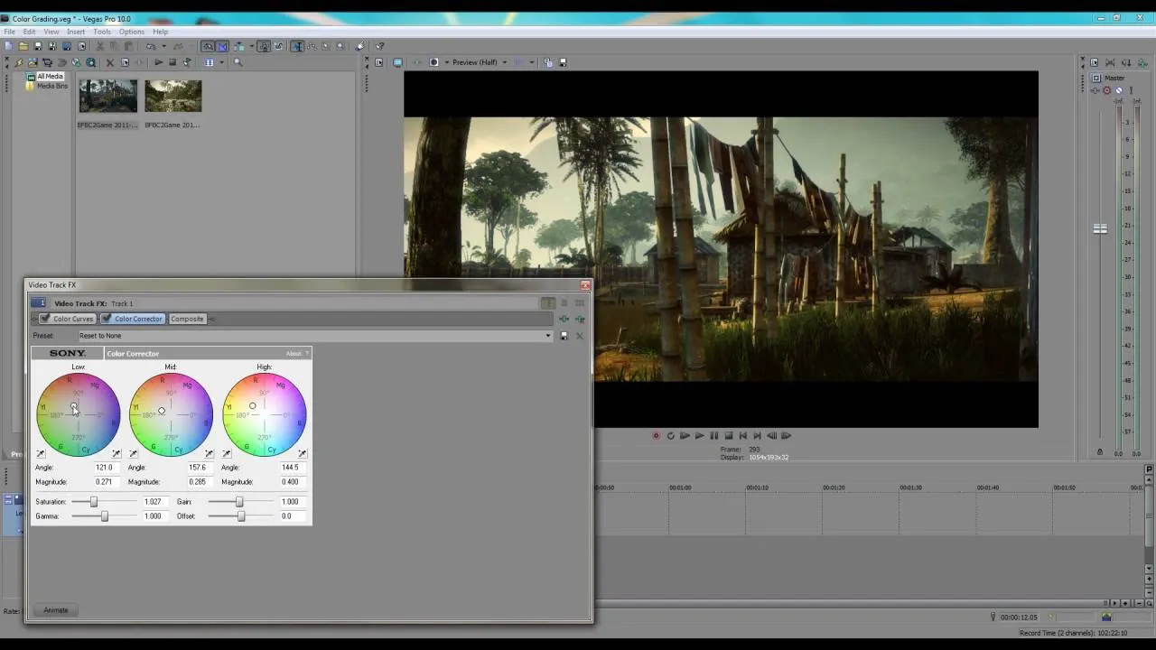
Task: Save the project with the Save icon
Action: pyautogui.click(x=38, y=46)
